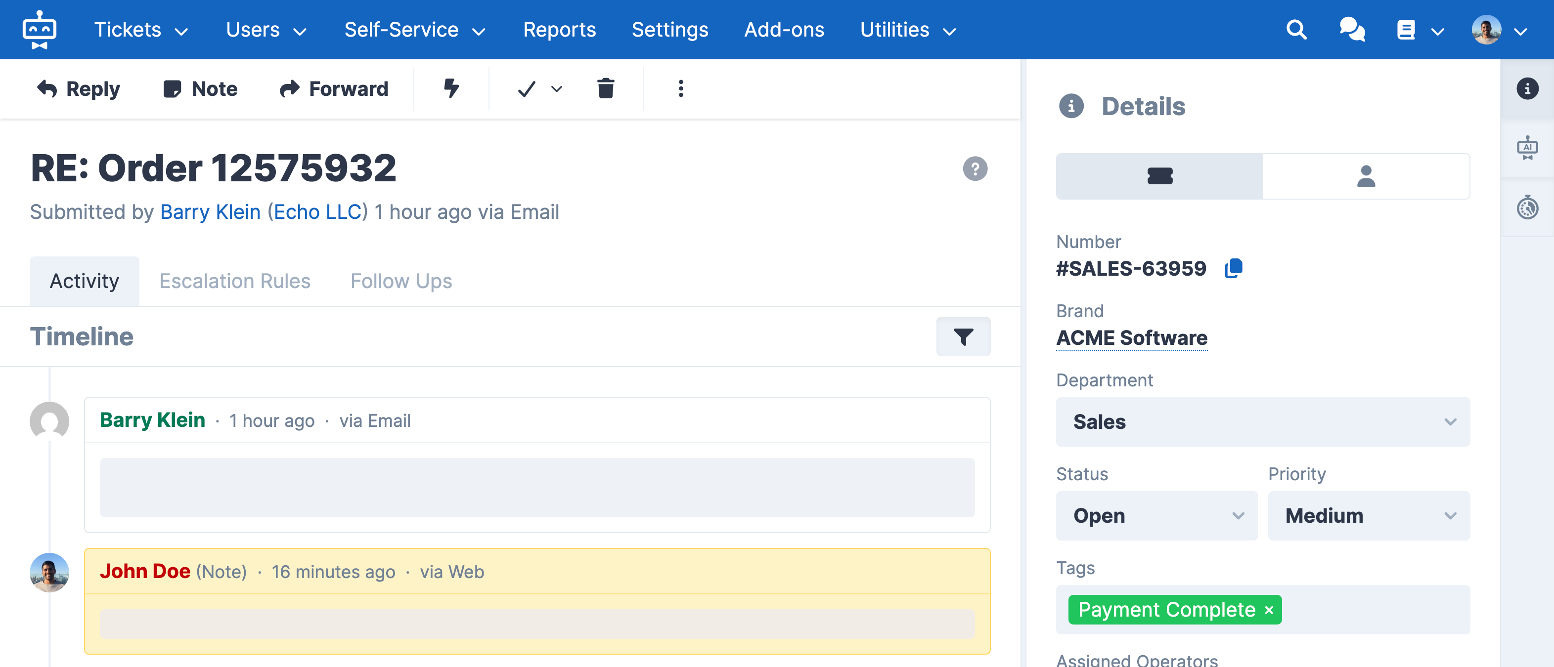Click the Forward button
Screen dimensions: 1554x667
334,88
